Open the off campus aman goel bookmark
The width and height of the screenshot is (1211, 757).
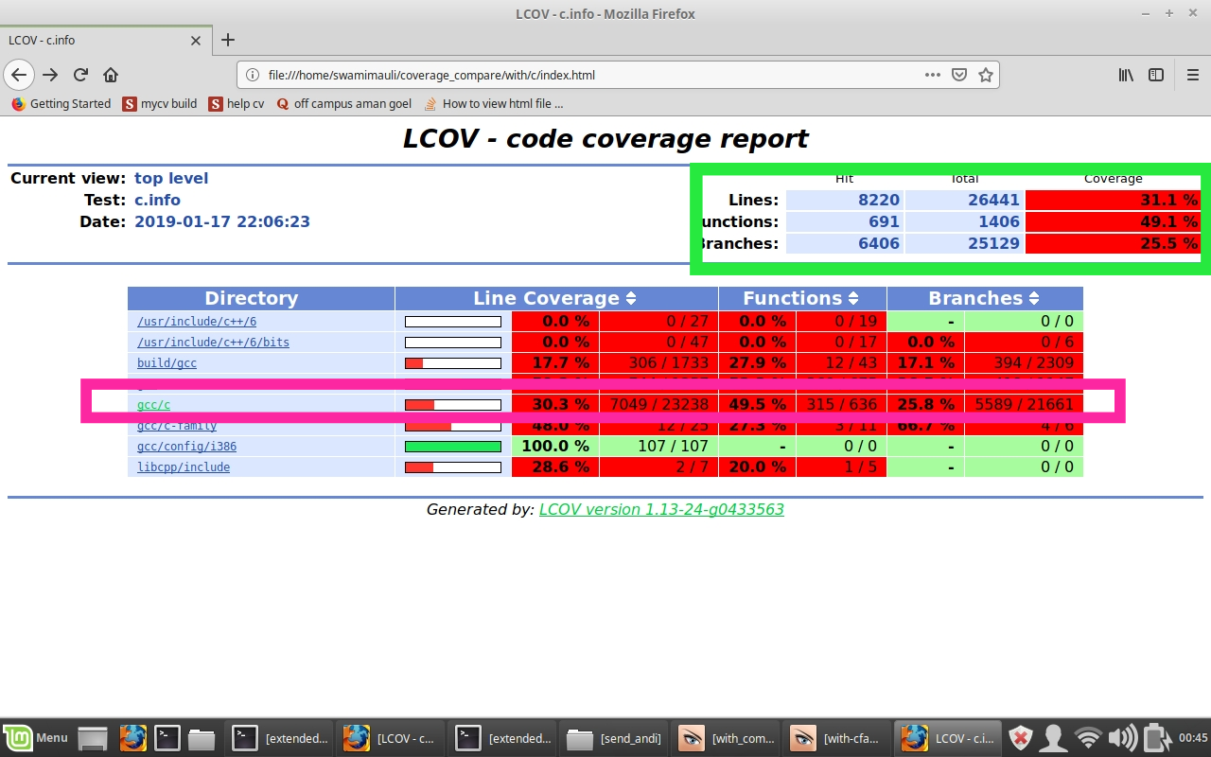(x=343, y=104)
